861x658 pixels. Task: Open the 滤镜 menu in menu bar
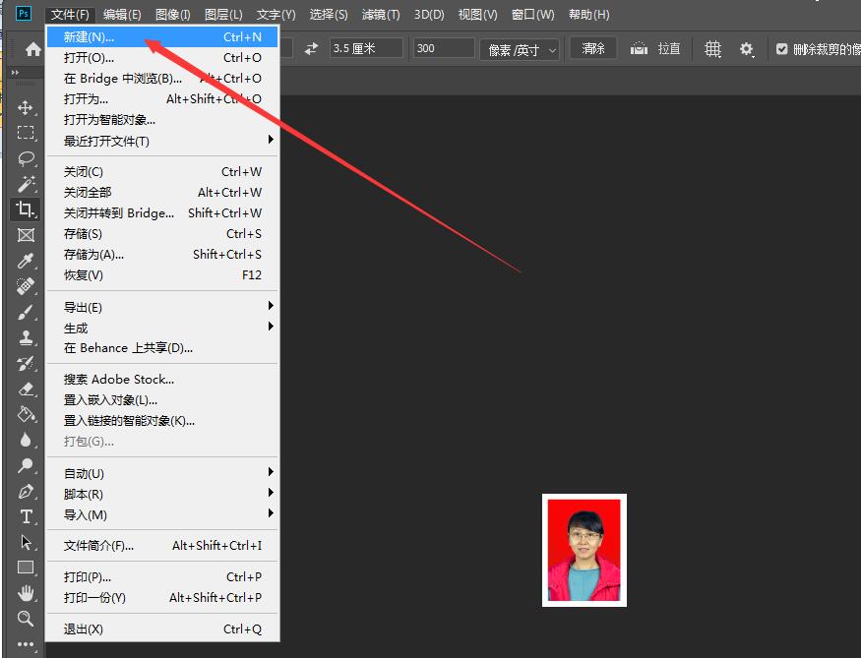click(381, 15)
